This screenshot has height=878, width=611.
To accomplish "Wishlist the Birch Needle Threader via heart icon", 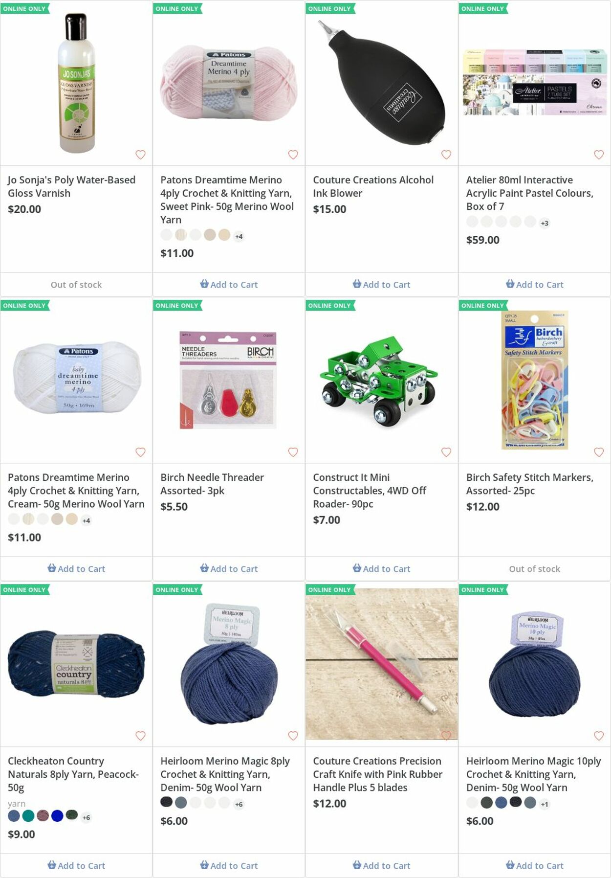I will 293,452.
